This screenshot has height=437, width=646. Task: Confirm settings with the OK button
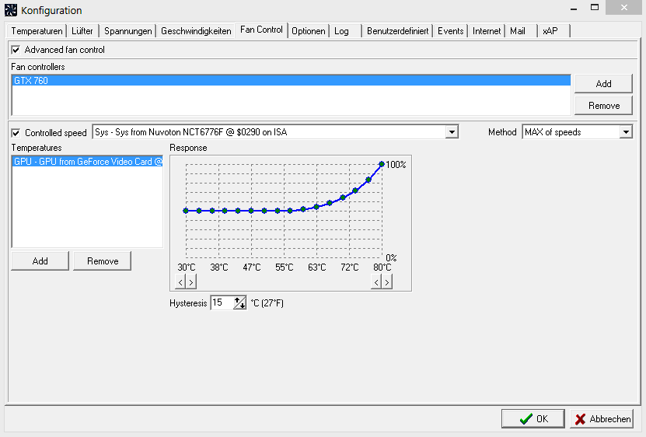click(x=533, y=419)
